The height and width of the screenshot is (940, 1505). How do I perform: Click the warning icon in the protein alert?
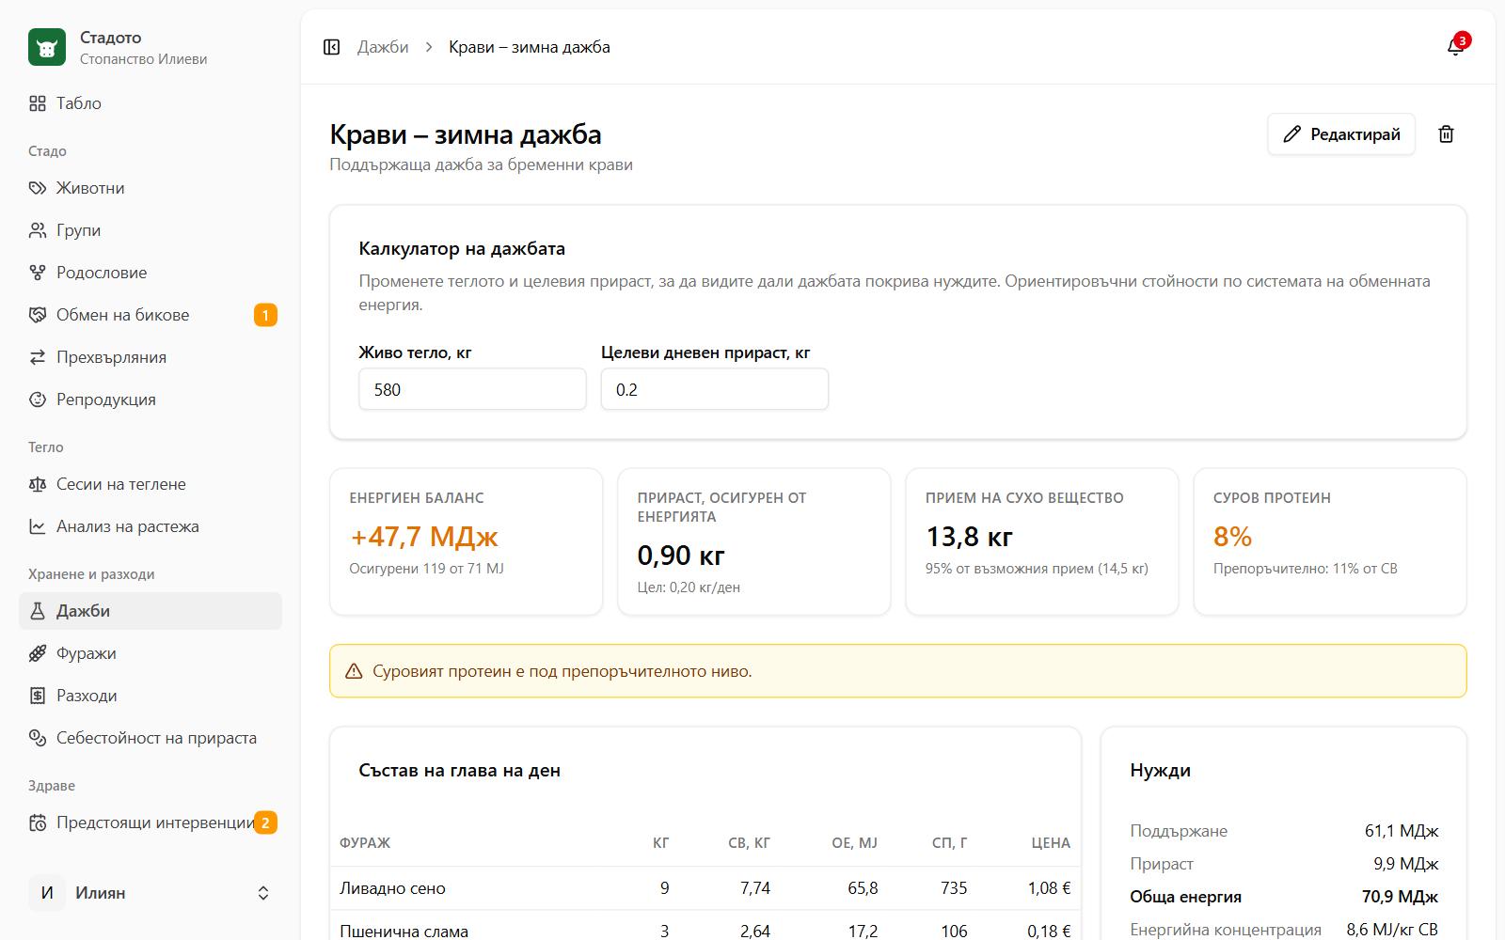(354, 671)
